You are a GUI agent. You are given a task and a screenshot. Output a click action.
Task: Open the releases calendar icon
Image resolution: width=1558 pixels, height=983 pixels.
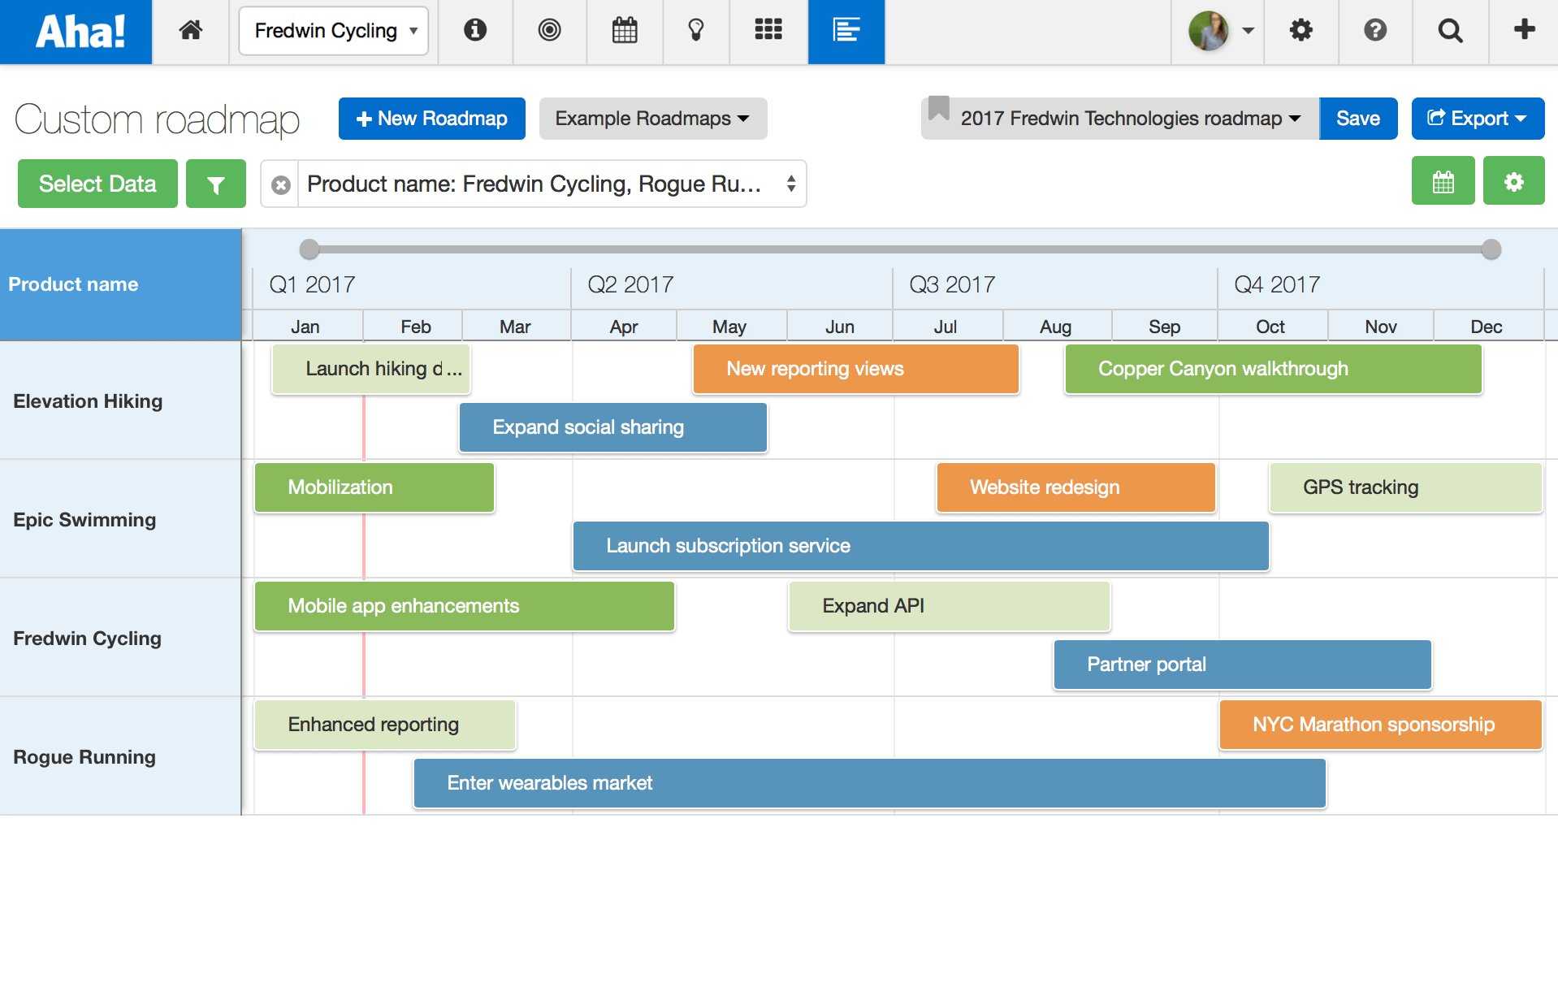point(622,31)
